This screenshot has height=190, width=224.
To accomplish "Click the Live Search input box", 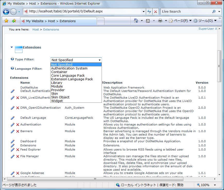I will pos(186,11).
